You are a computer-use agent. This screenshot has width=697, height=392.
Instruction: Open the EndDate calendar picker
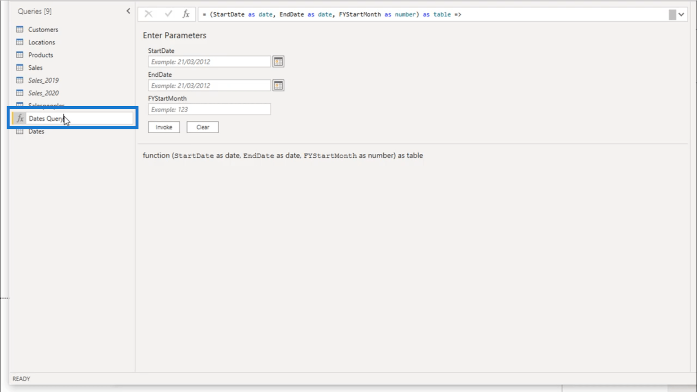[278, 85]
